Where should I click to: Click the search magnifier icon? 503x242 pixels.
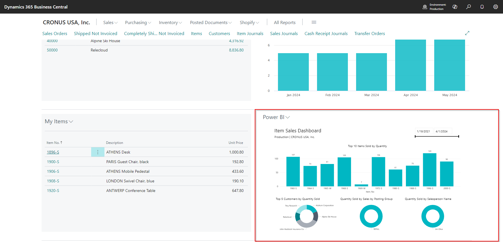[x=468, y=7]
